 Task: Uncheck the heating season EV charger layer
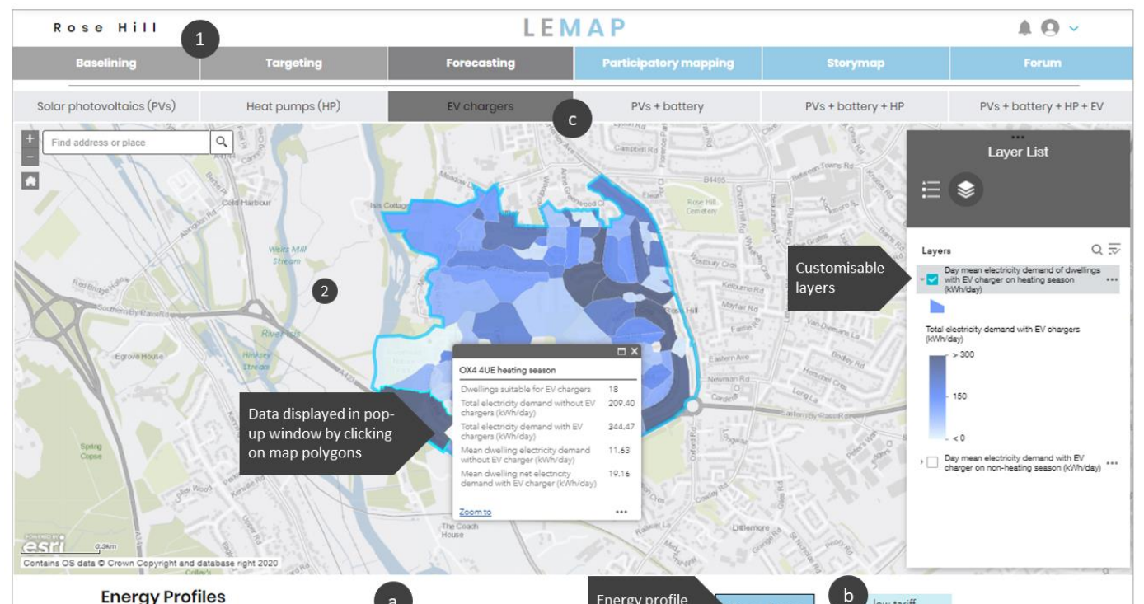(932, 280)
